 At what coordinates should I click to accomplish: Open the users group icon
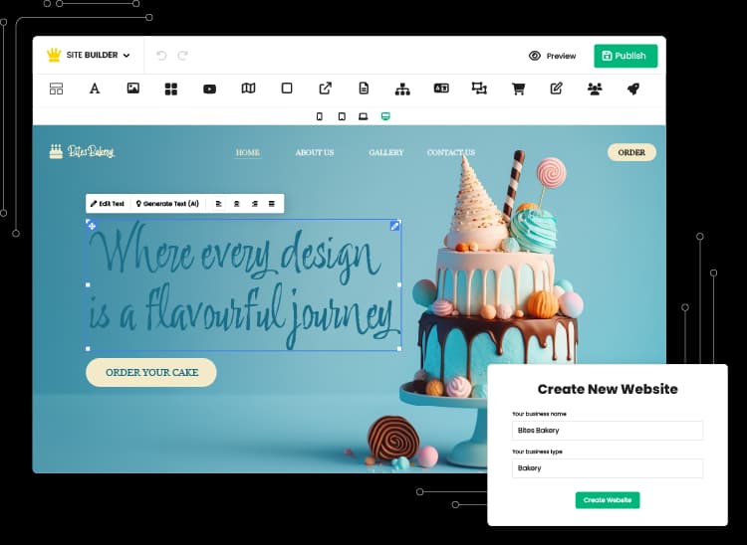(x=595, y=89)
